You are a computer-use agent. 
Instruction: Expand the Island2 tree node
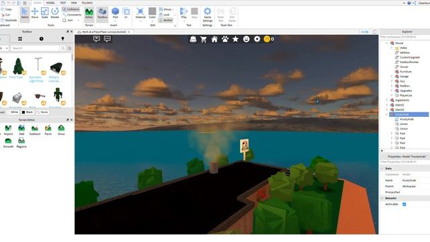click(387, 110)
